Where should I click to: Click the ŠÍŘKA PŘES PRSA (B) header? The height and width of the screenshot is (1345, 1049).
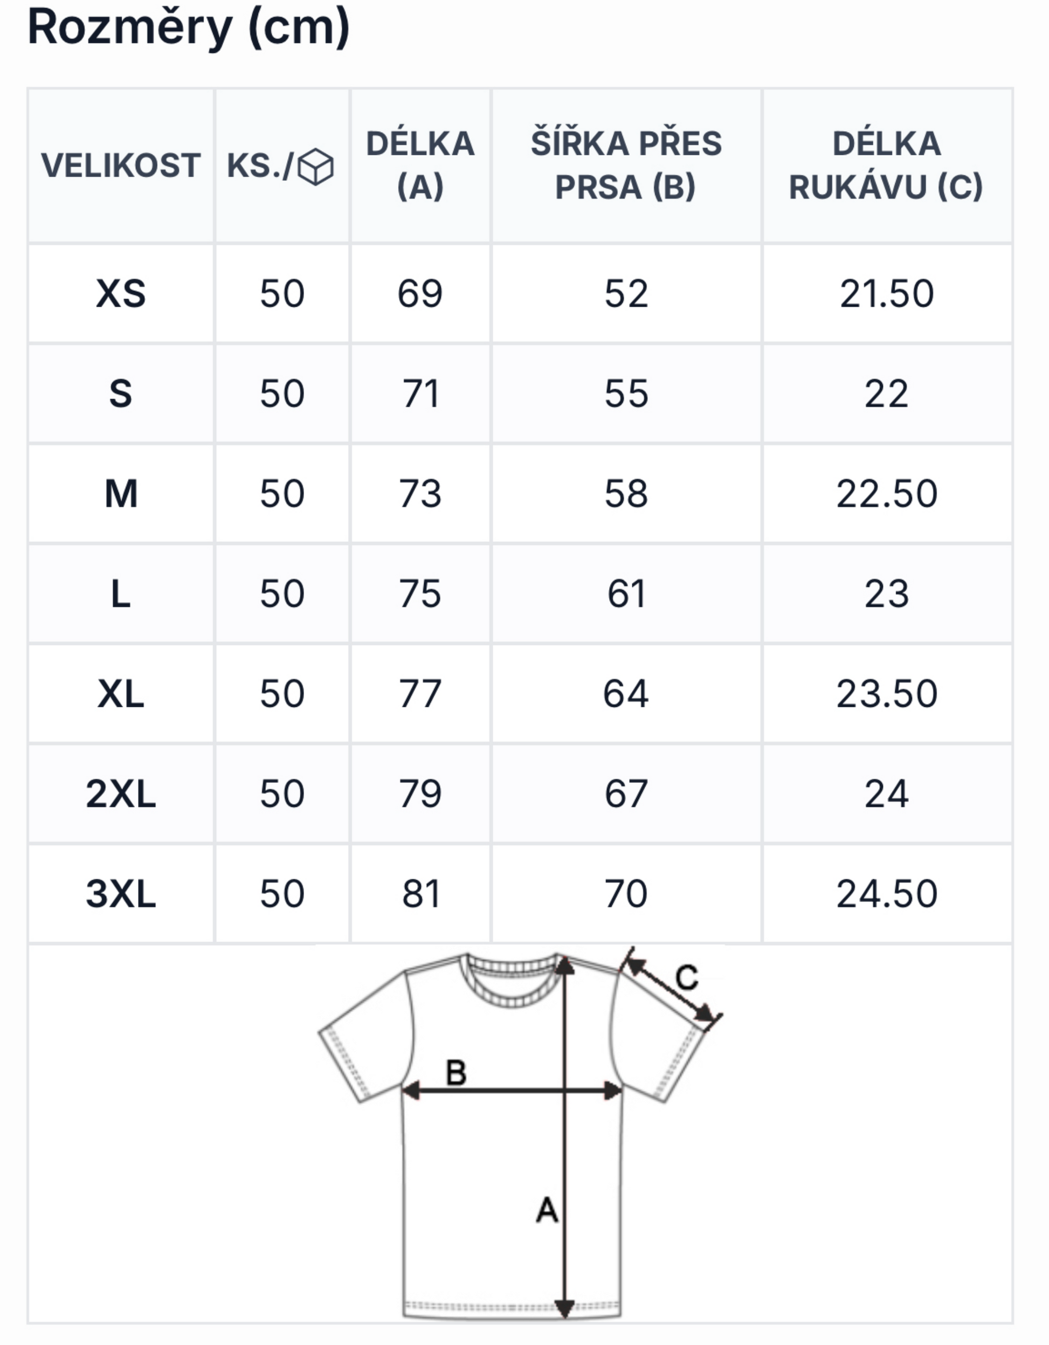pyautogui.click(x=626, y=165)
